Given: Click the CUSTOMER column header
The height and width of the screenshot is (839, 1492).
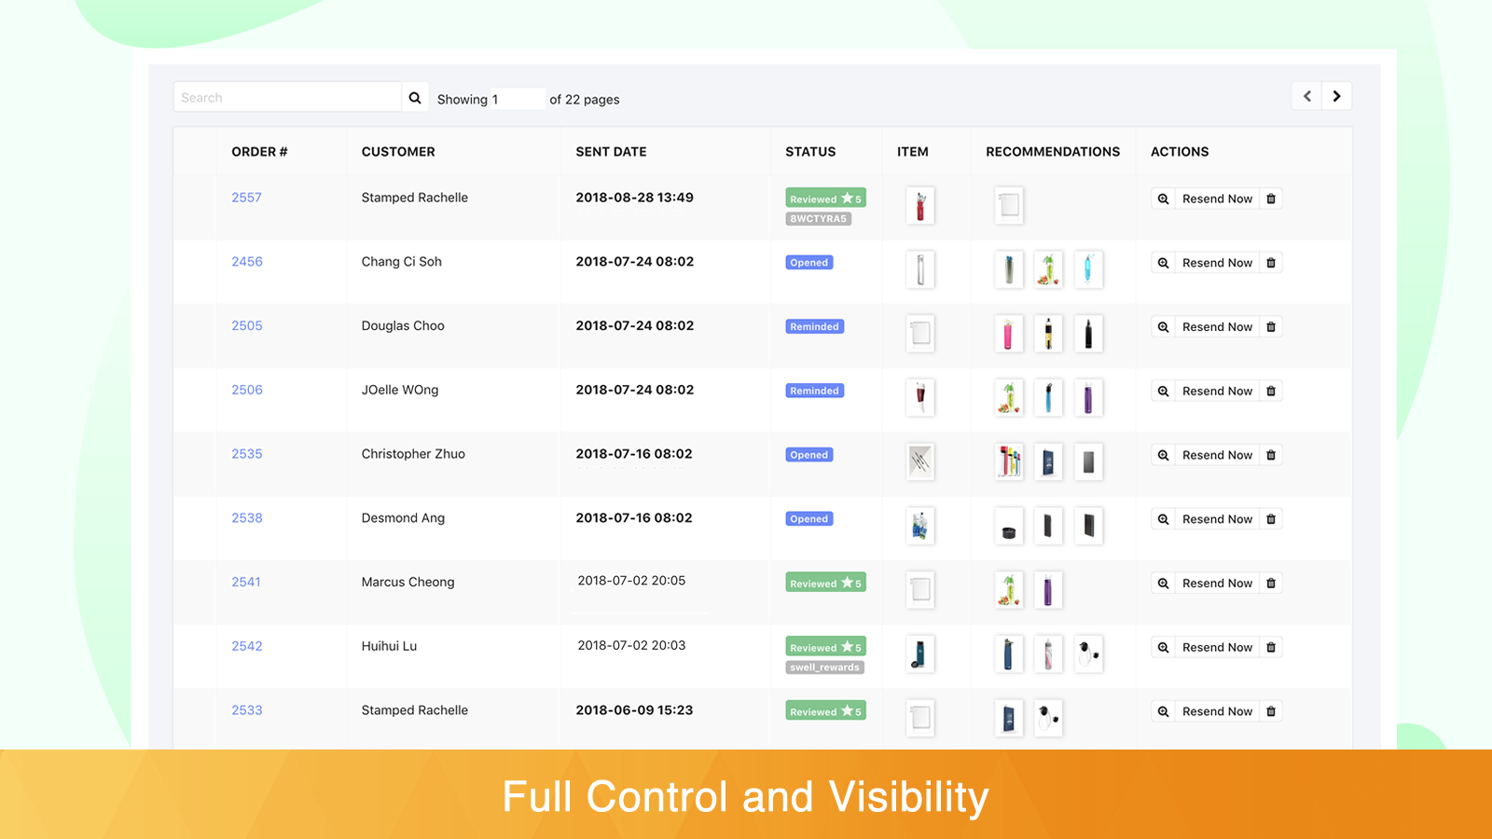Looking at the screenshot, I should click(398, 152).
